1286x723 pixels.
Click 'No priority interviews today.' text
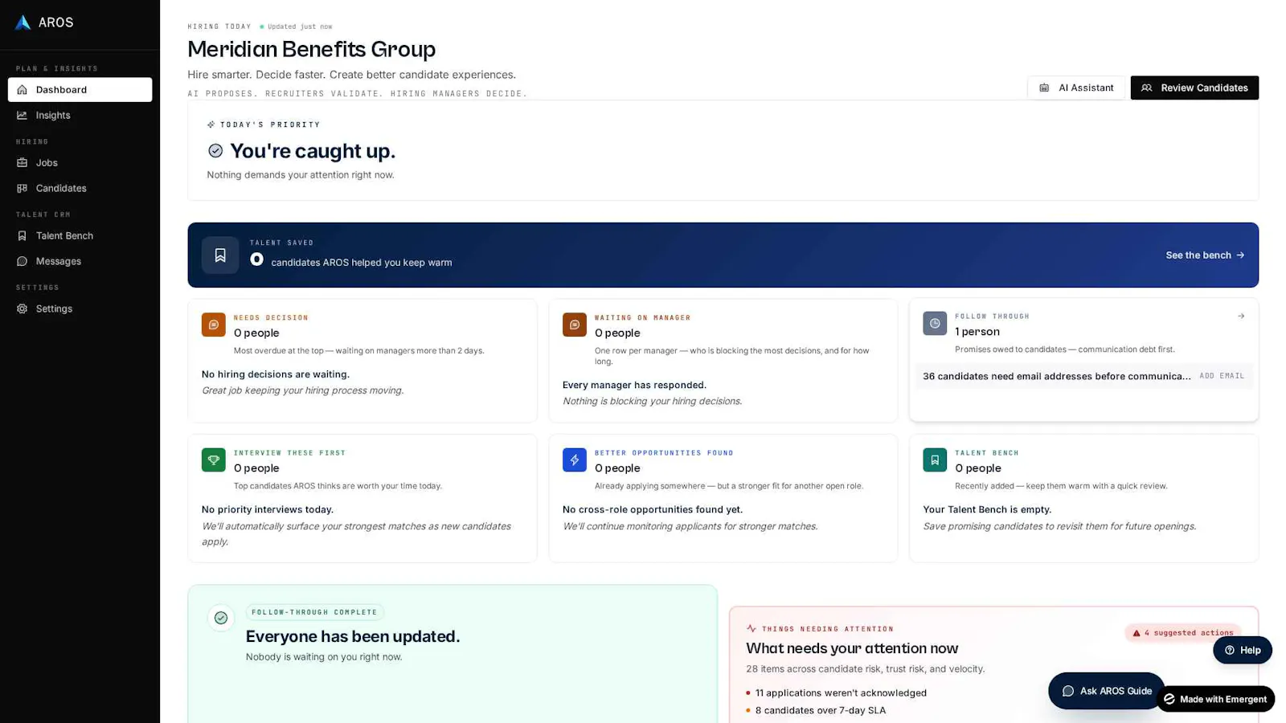(x=268, y=509)
